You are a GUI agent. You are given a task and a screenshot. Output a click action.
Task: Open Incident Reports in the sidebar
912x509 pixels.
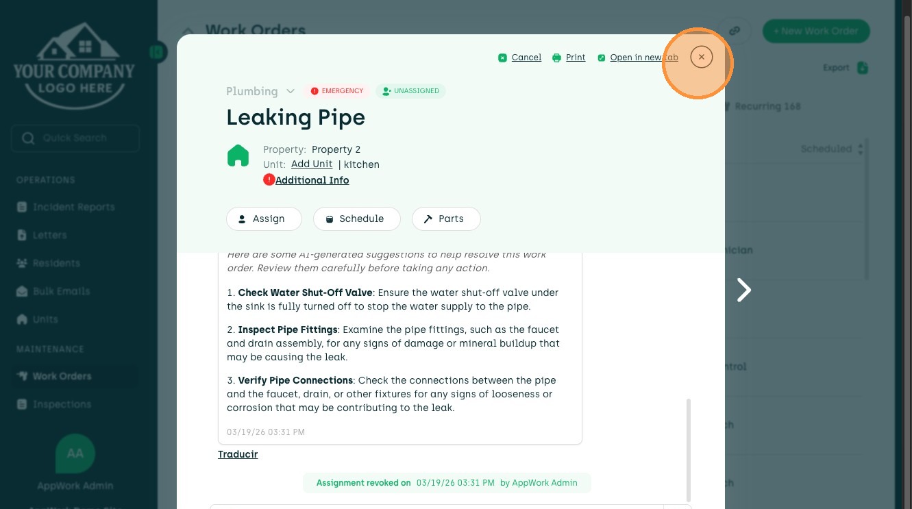point(73,207)
